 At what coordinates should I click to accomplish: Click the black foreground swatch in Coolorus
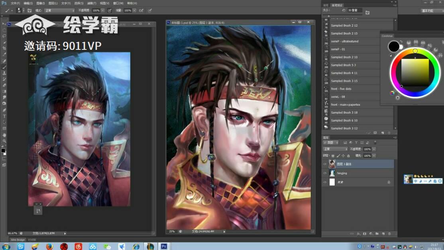pyautogui.click(x=394, y=46)
